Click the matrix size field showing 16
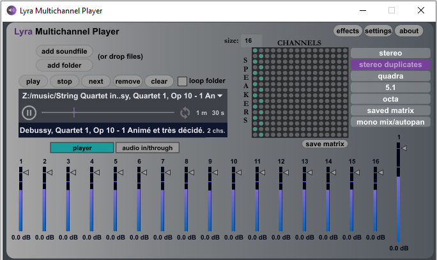The width and height of the screenshot is (437, 260). pos(251,41)
